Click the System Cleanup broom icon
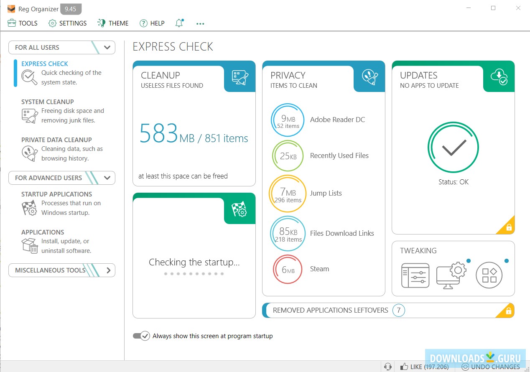 29,115
